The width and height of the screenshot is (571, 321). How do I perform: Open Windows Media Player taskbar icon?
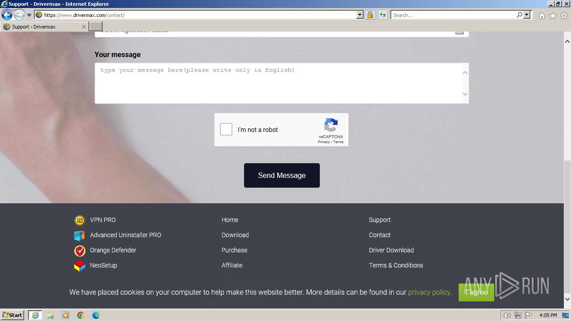[x=66, y=315]
